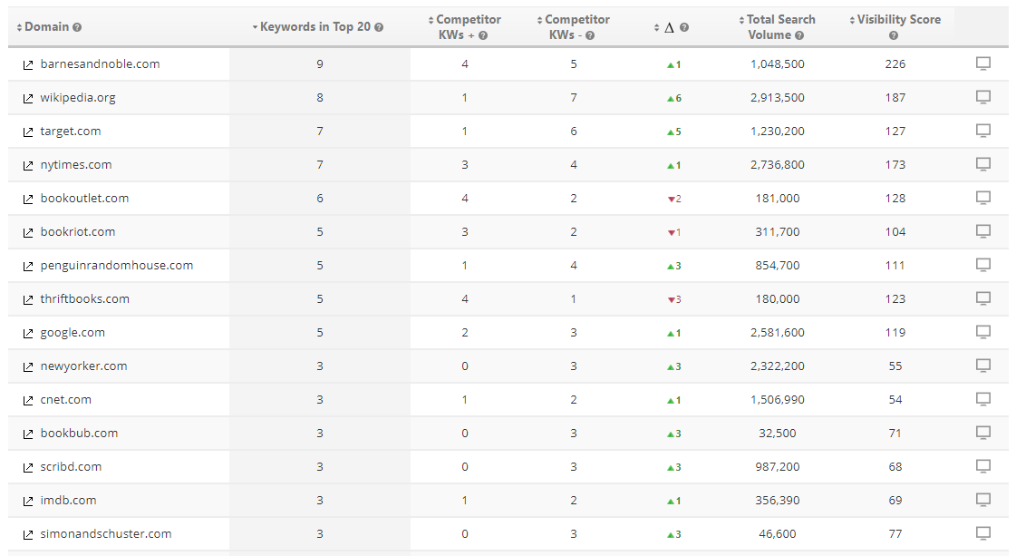
Task: Open external link icon for penguinrandomhouse.com
Action: pyautogui.click(x=28, y=266)
